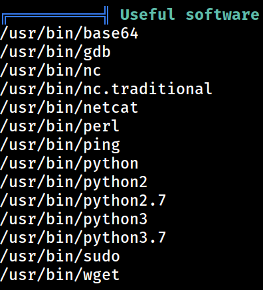Click the /usr/bin/netcat path

(69, 108)
